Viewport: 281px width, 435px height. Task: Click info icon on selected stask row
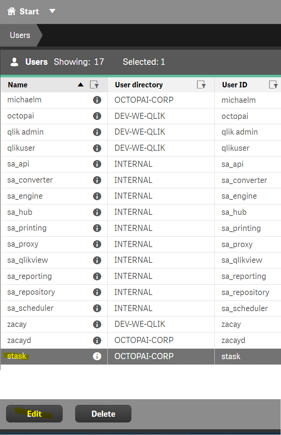point(97,356)
